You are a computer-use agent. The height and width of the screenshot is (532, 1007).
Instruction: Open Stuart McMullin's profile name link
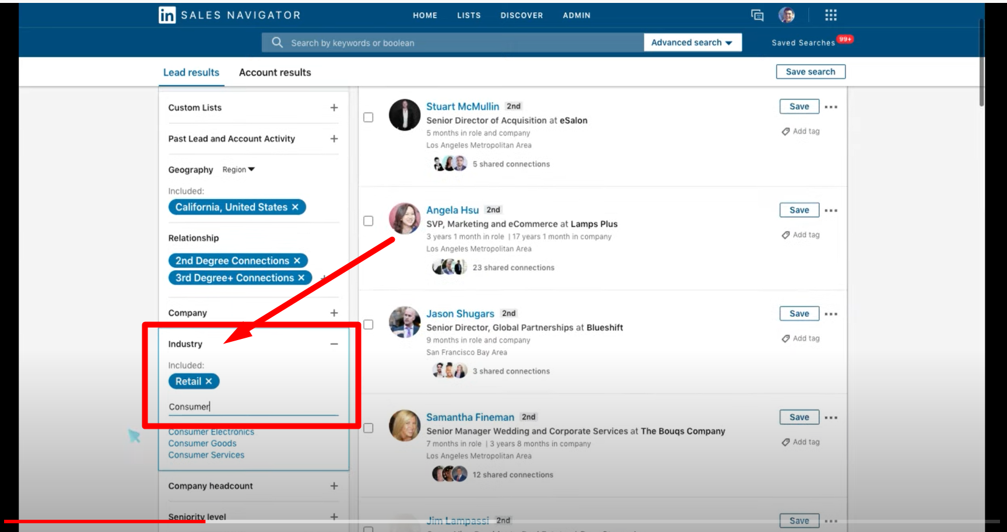click(462, 107)
